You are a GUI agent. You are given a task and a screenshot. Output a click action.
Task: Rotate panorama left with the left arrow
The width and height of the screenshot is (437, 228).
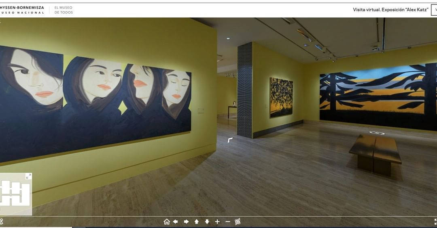click(x=176, y=222)
